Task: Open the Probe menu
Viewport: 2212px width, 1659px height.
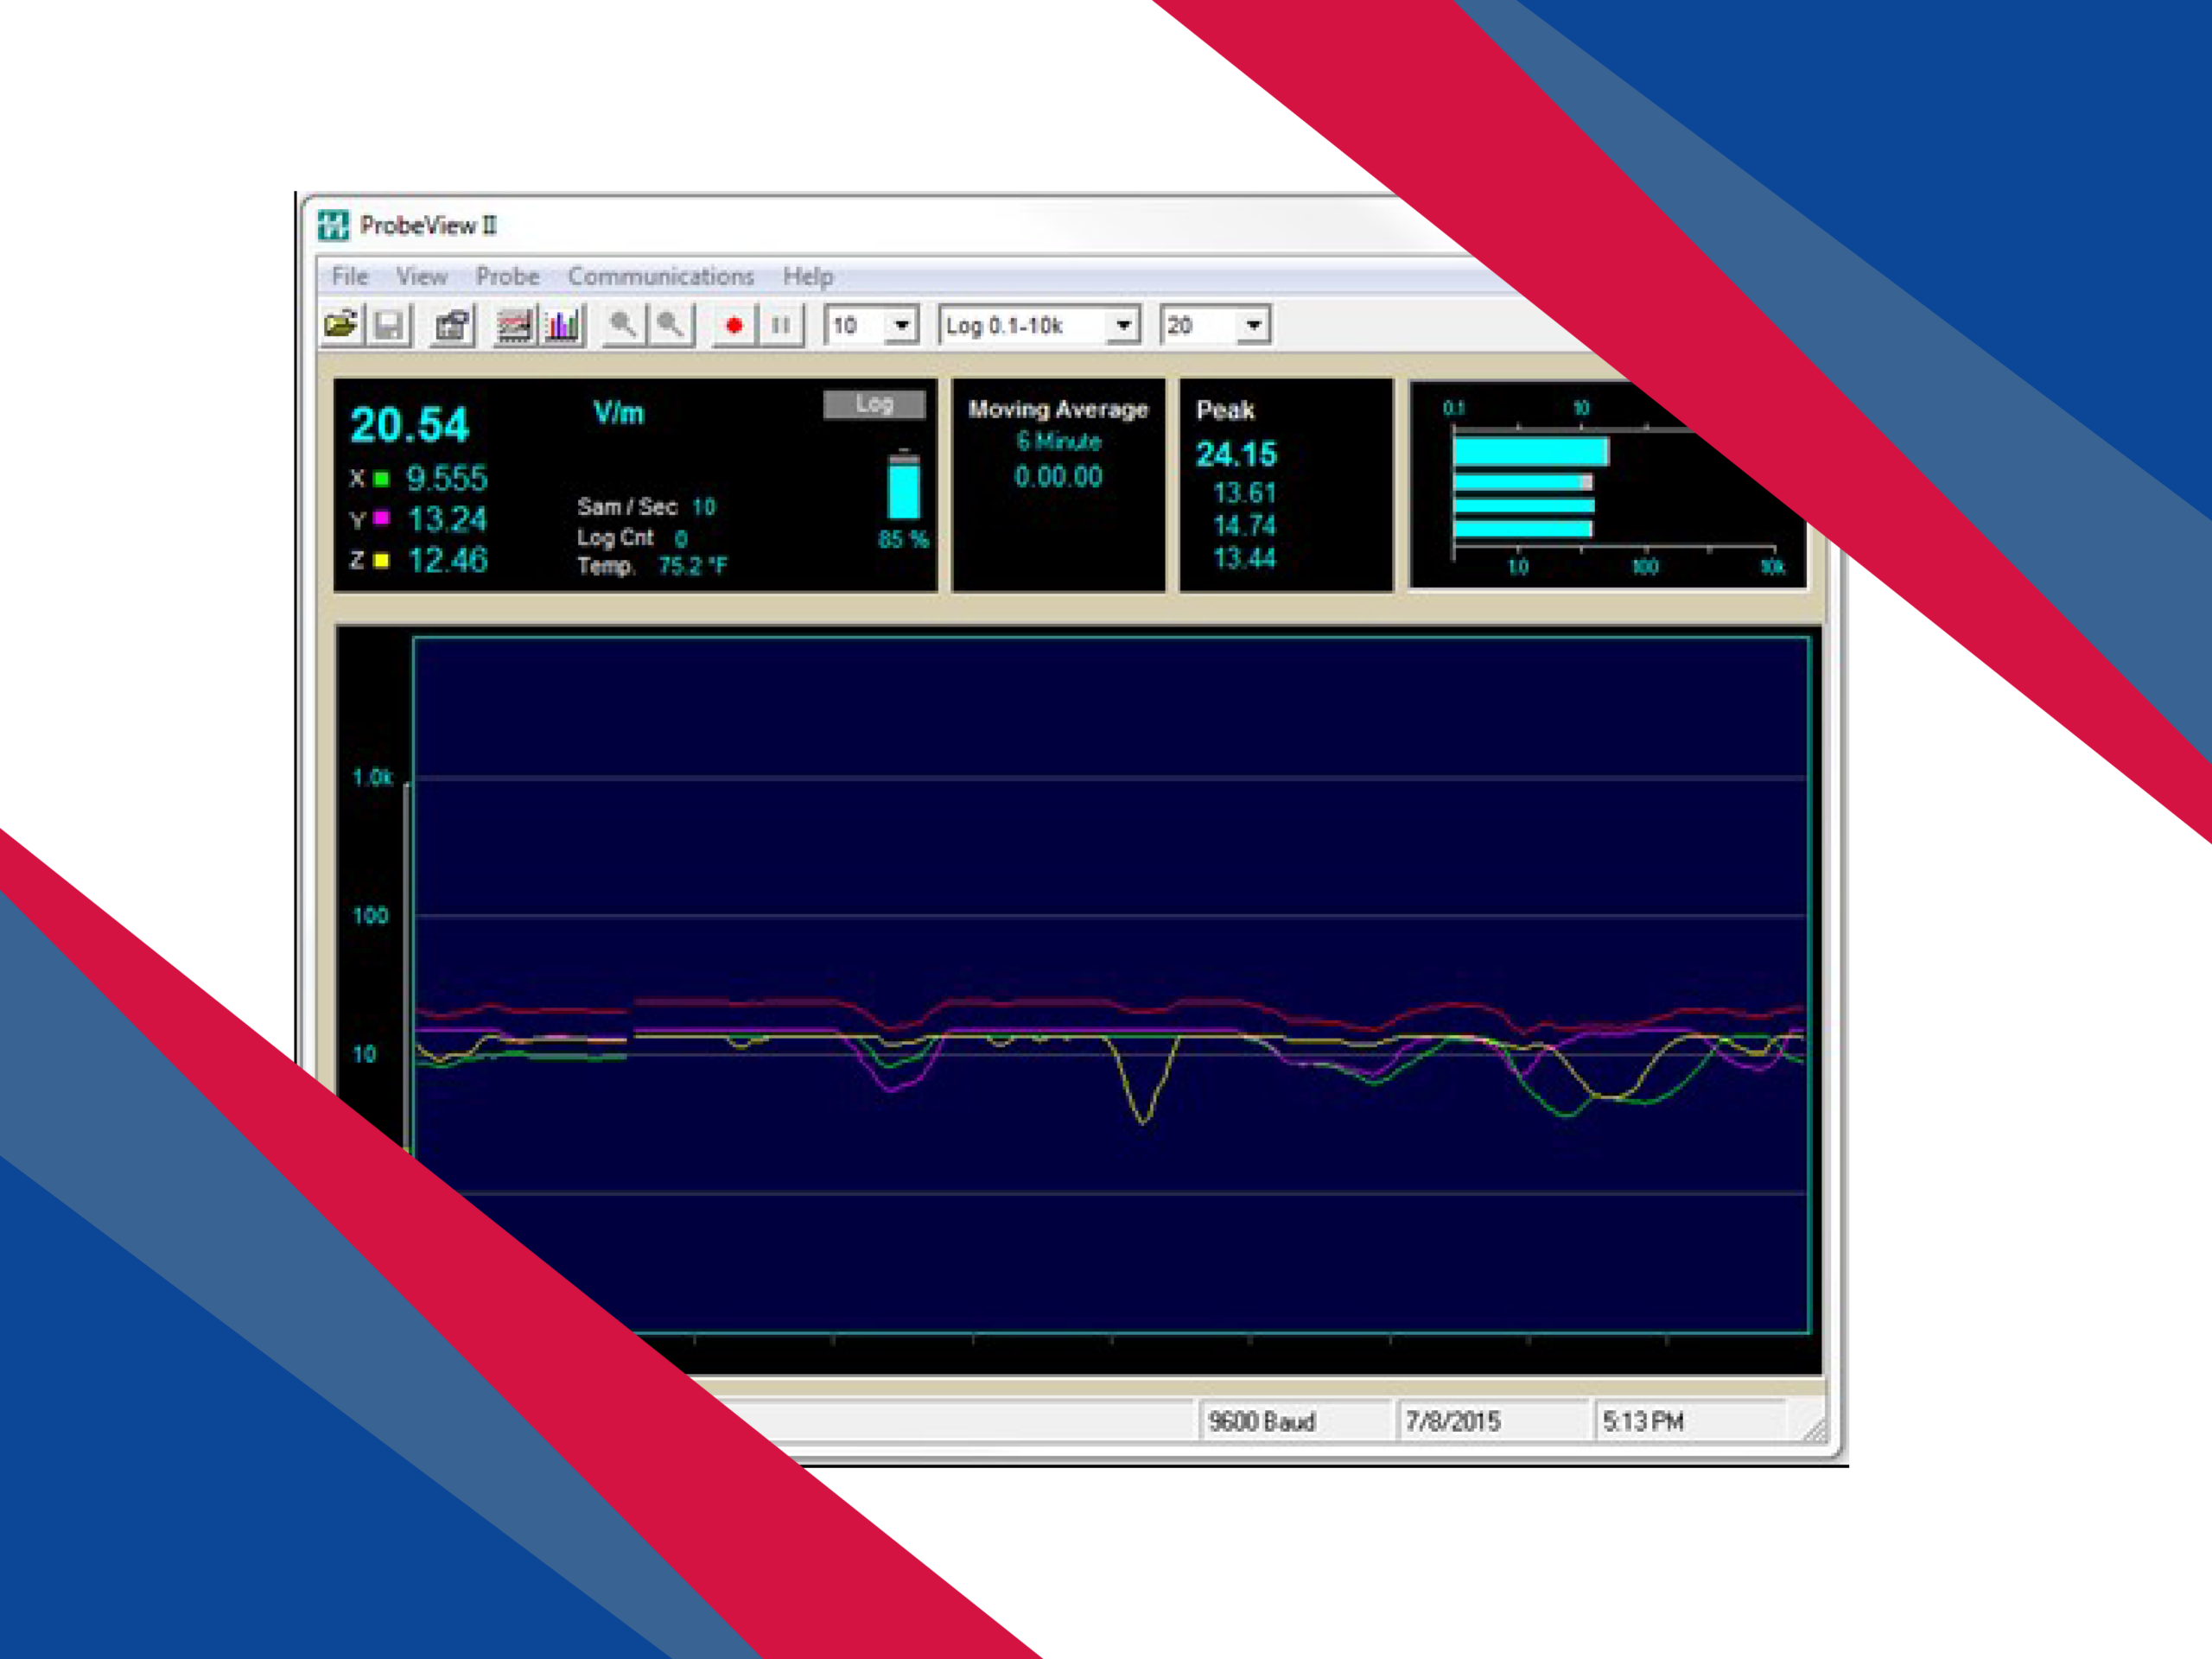Action: (x=507, y=276)
